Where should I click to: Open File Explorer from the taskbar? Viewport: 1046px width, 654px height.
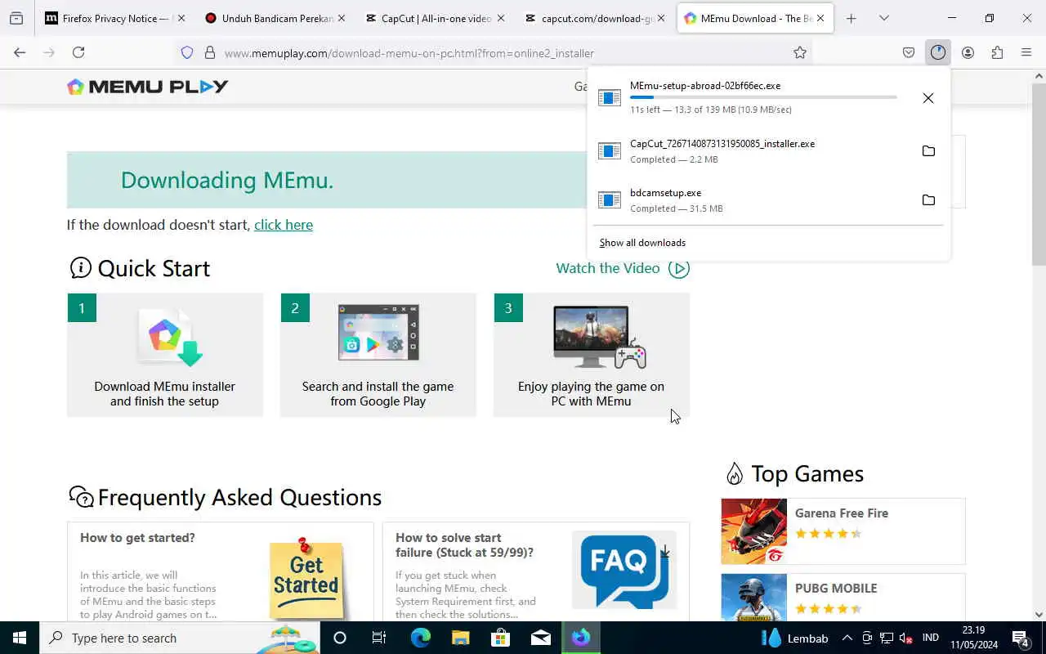coord(461,638)
